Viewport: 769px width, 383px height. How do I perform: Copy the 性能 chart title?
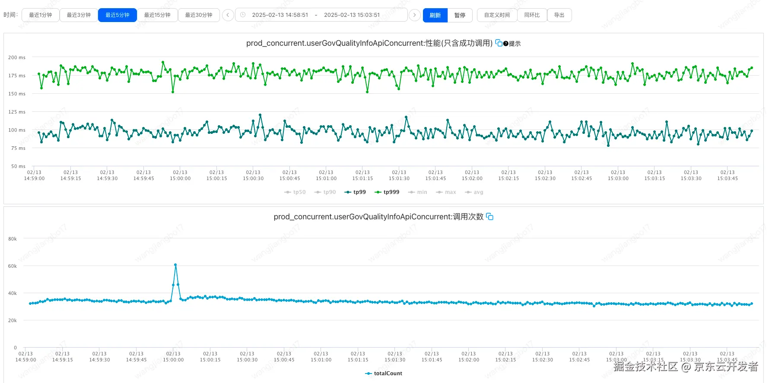click(499, 43)
